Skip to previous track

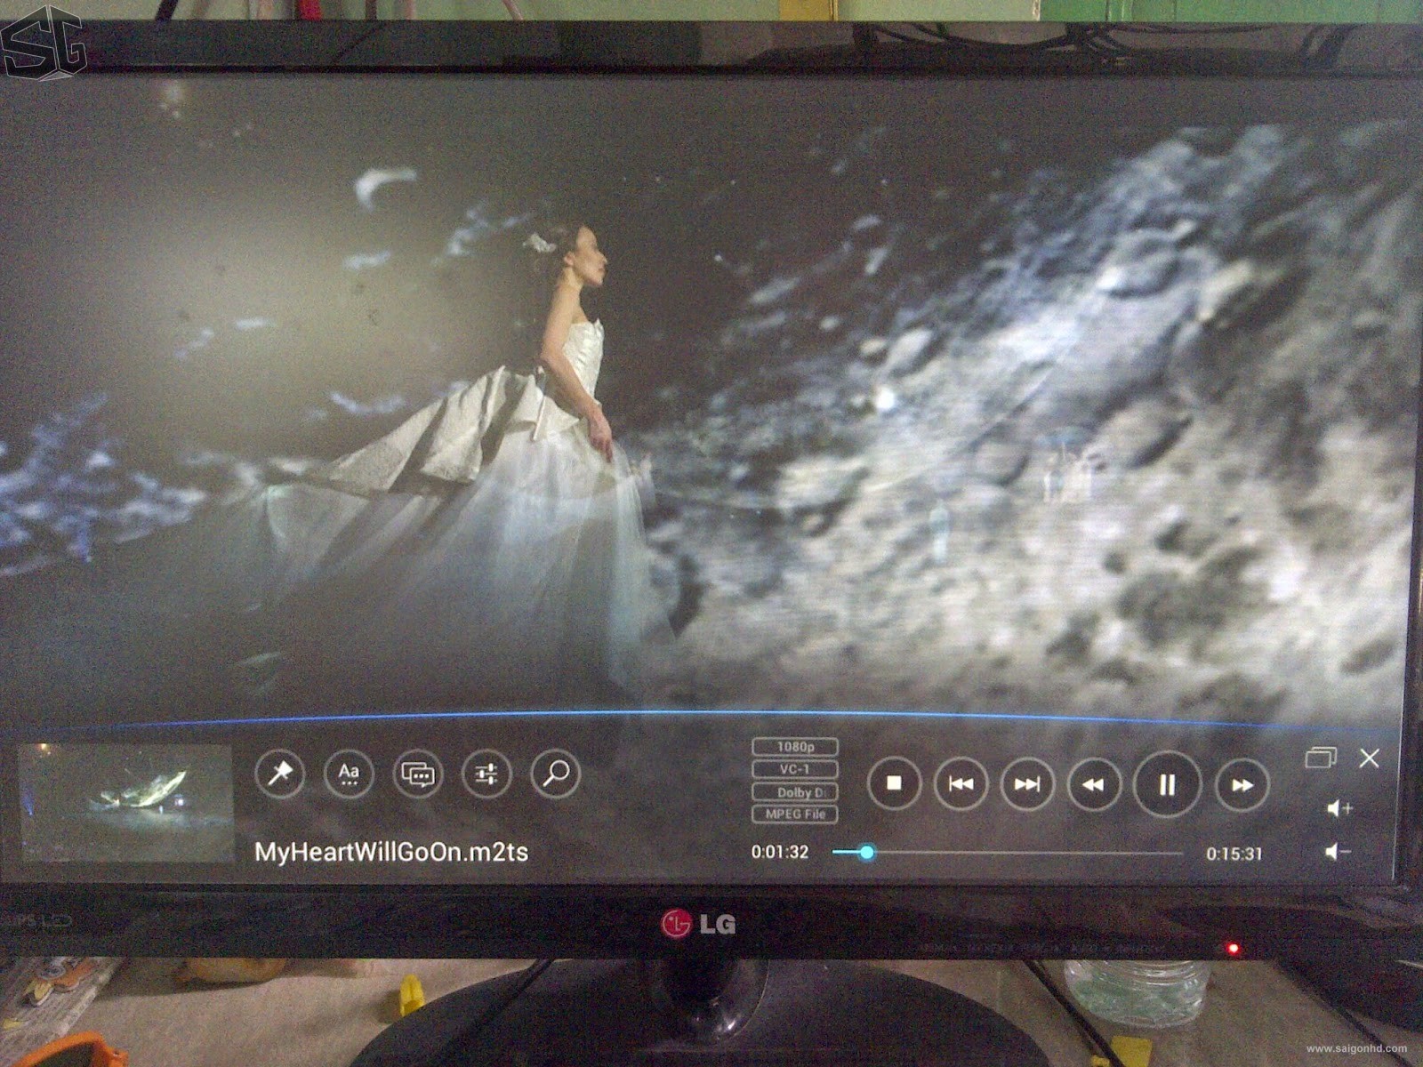click(961, 784)
